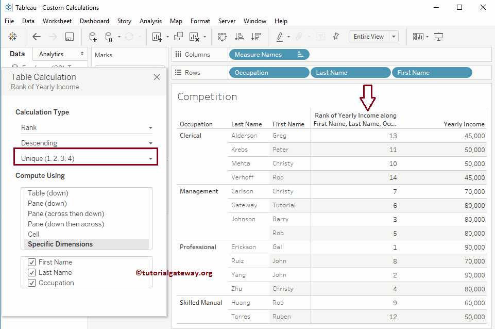Uncheck the First Name checkbox

point(31,262)
